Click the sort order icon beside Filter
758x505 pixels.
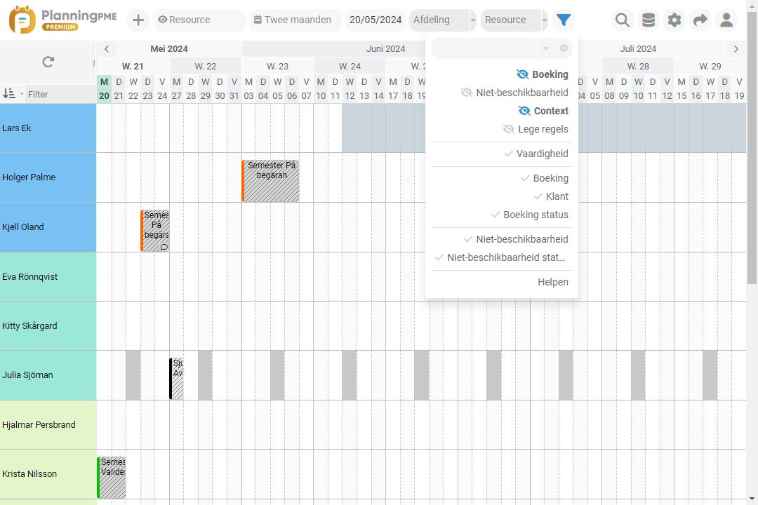click(x=8, y=94)
